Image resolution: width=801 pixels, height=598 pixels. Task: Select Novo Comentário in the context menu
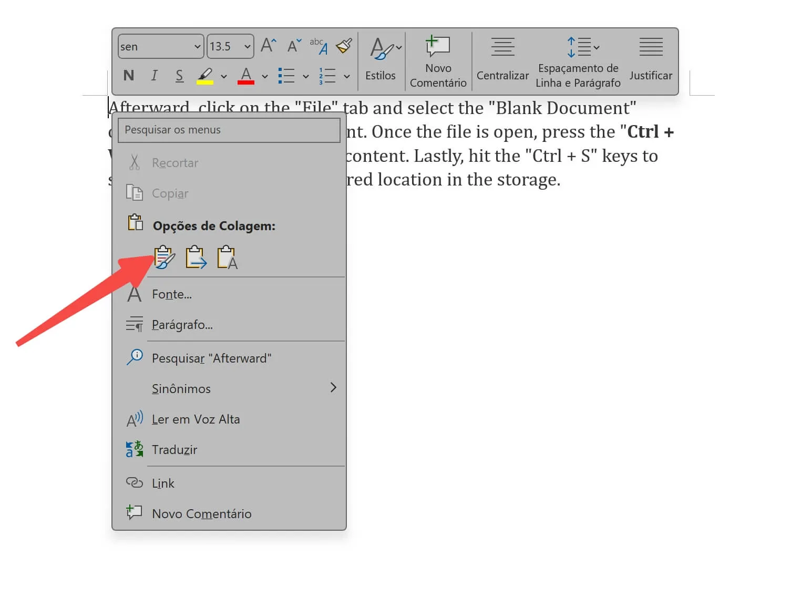pos(229,514)
